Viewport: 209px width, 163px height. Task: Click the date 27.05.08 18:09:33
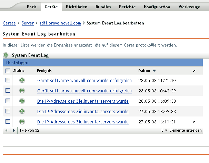pyautogui.click(x=157, y=111)
